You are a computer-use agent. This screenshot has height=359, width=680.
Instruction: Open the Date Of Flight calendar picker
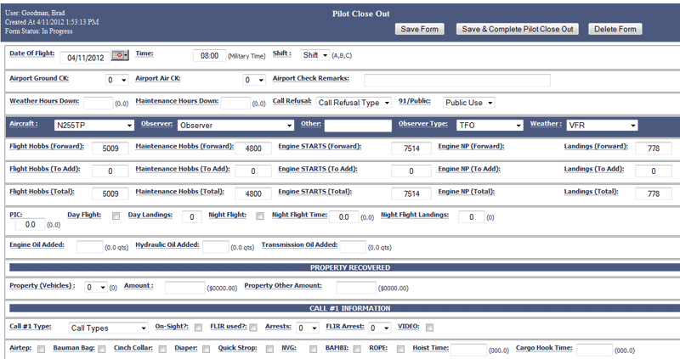[x=120, y=55]
